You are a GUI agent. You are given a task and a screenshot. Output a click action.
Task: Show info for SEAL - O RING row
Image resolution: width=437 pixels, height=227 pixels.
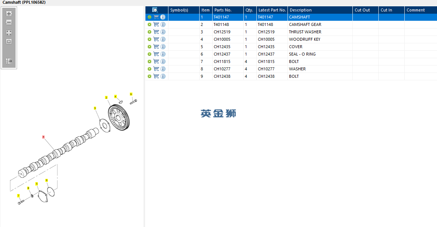163,54
